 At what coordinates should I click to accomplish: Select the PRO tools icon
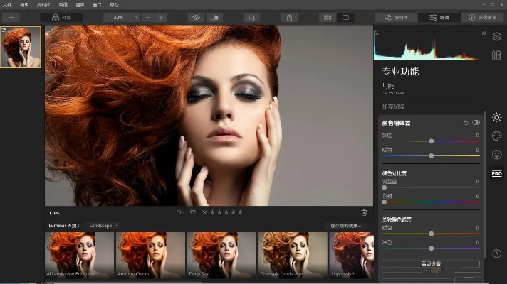496,173
